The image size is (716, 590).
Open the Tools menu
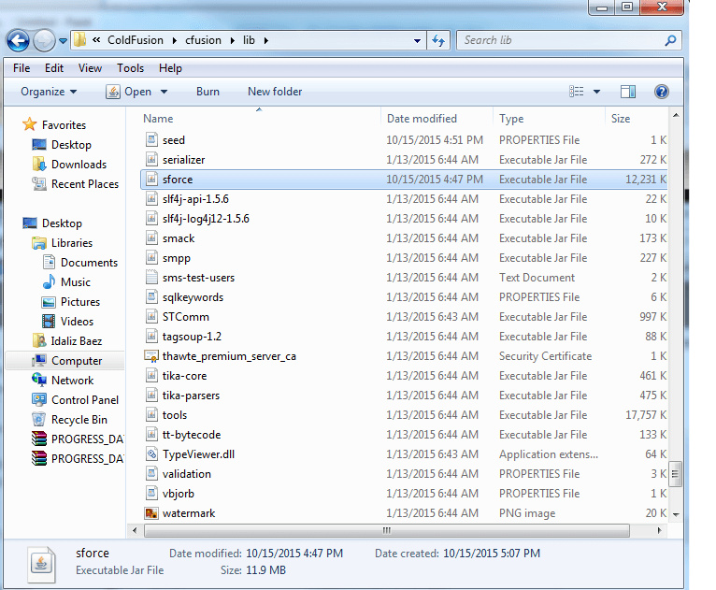(130, 68)
